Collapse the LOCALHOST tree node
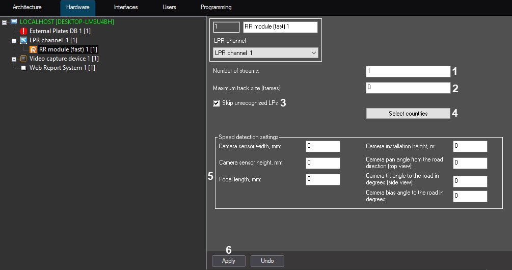The image size is (512, 270). point(5,22)
